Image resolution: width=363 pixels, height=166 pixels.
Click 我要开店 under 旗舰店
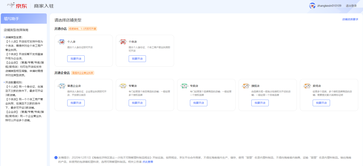point(260,103)
